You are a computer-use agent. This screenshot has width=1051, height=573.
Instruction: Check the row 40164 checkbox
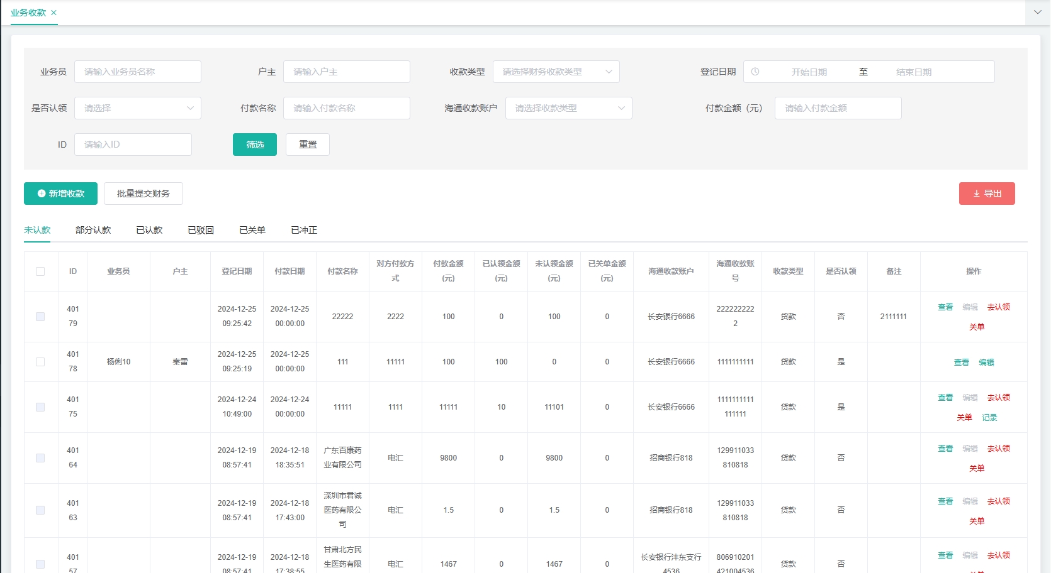[40, 458]
